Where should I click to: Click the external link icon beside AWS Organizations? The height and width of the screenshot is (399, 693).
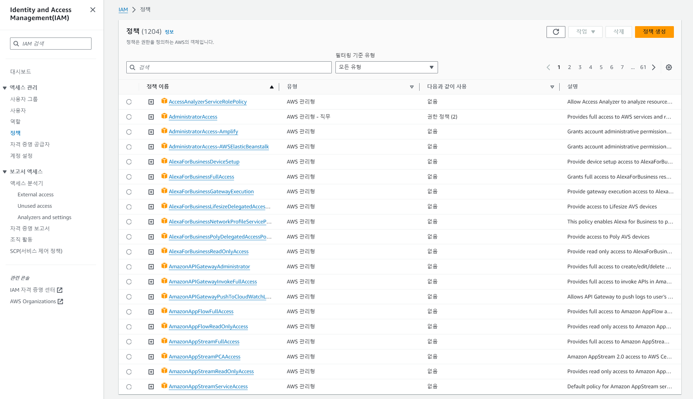tap(60, 302)
